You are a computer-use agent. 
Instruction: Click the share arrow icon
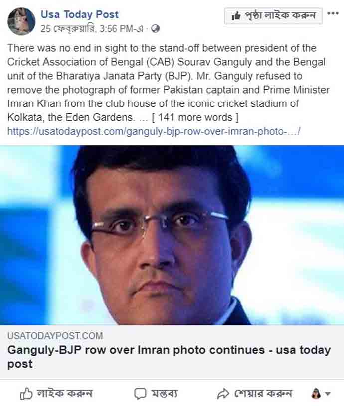click(223, 394)
